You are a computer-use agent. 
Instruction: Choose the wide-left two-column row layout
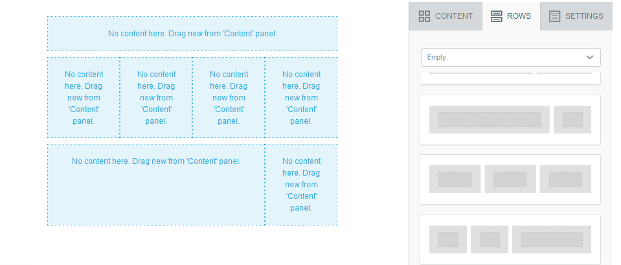click(510, 120)
